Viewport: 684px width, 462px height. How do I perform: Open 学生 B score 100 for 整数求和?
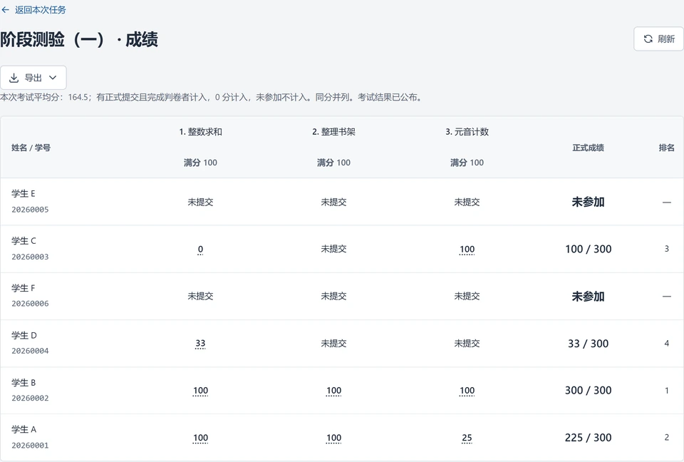(x=200, y=391)
